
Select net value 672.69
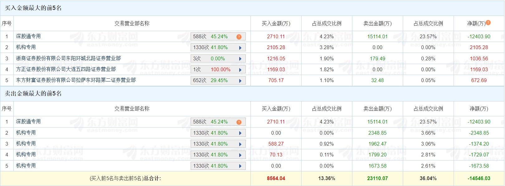click(479, 81)
